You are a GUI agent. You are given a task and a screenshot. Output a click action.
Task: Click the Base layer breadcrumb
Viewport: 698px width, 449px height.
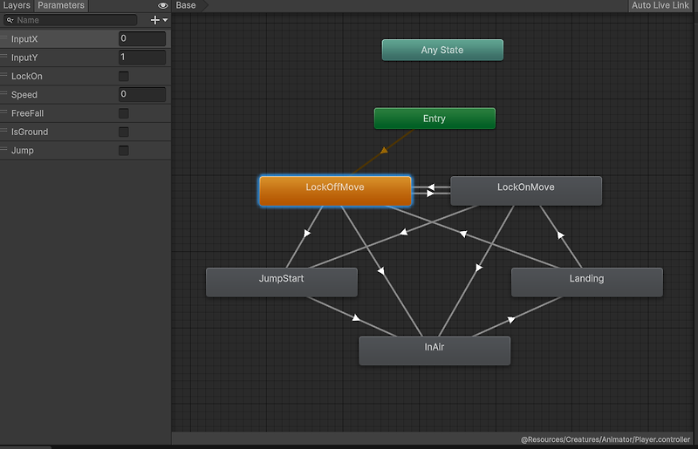point(186,5)
